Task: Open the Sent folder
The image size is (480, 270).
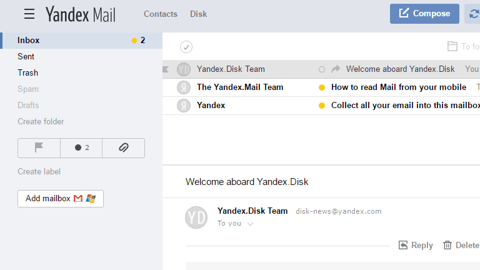Action: click(x=26, y=57)
